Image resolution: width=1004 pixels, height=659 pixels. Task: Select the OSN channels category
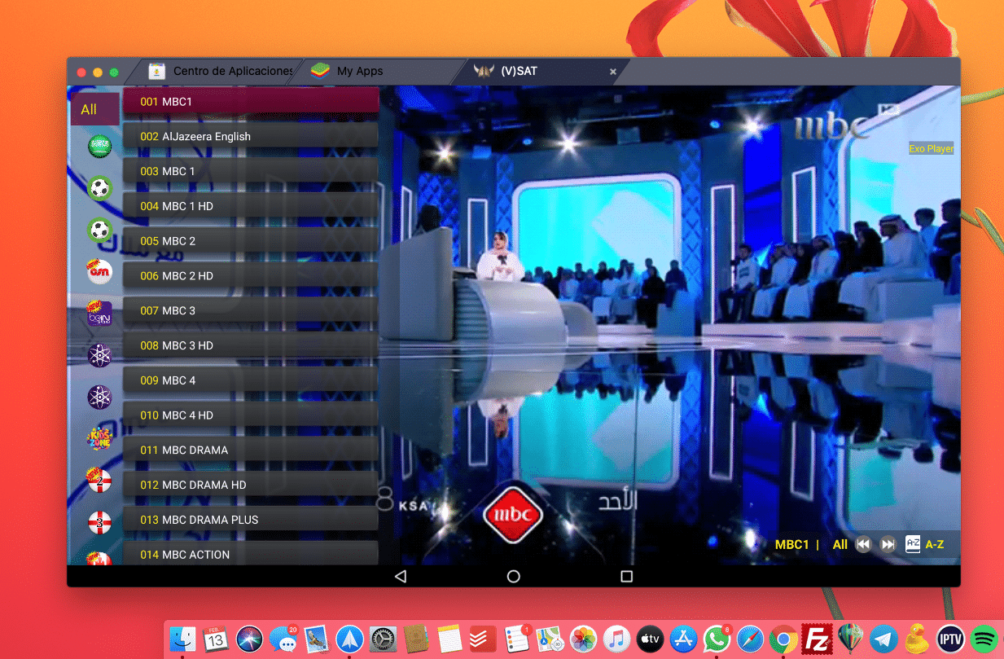point(99,271)
